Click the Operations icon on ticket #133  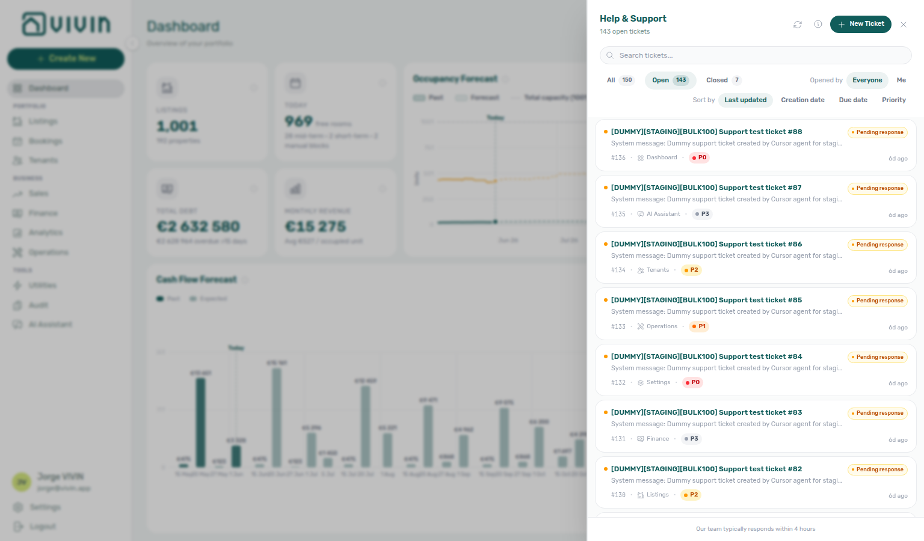[x=641, y=326]
